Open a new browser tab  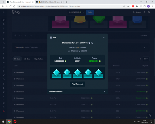click(66, 2)
